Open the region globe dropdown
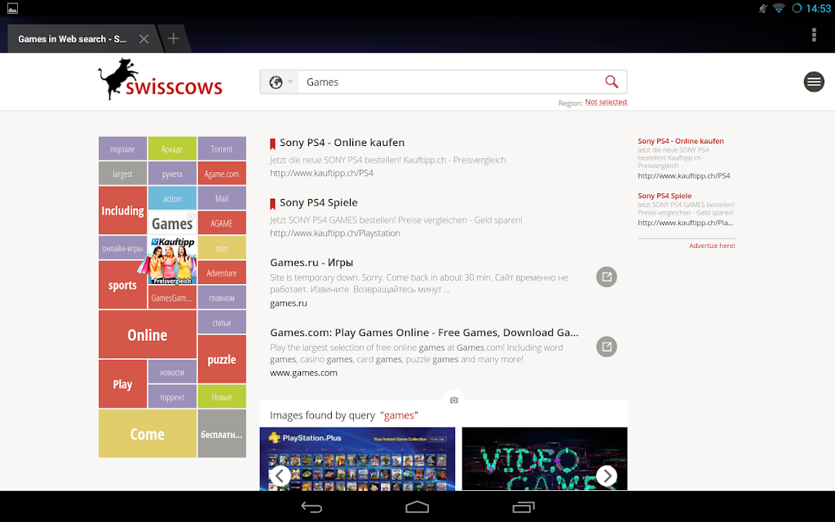Screen dimensions: 835x522 pos(281,82)
